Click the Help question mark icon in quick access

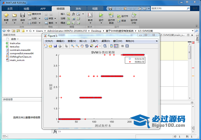145,9
